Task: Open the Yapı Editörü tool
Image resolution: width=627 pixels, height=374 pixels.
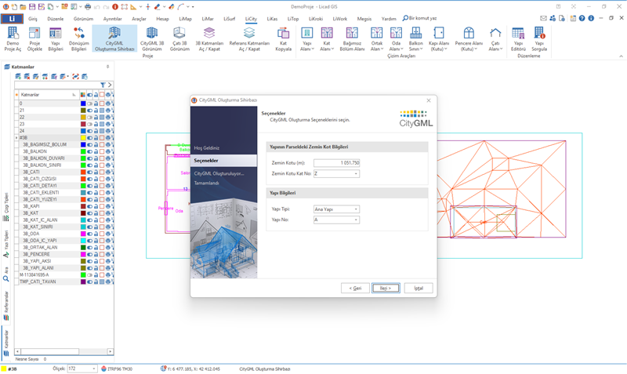Action: tap(518, 38)
